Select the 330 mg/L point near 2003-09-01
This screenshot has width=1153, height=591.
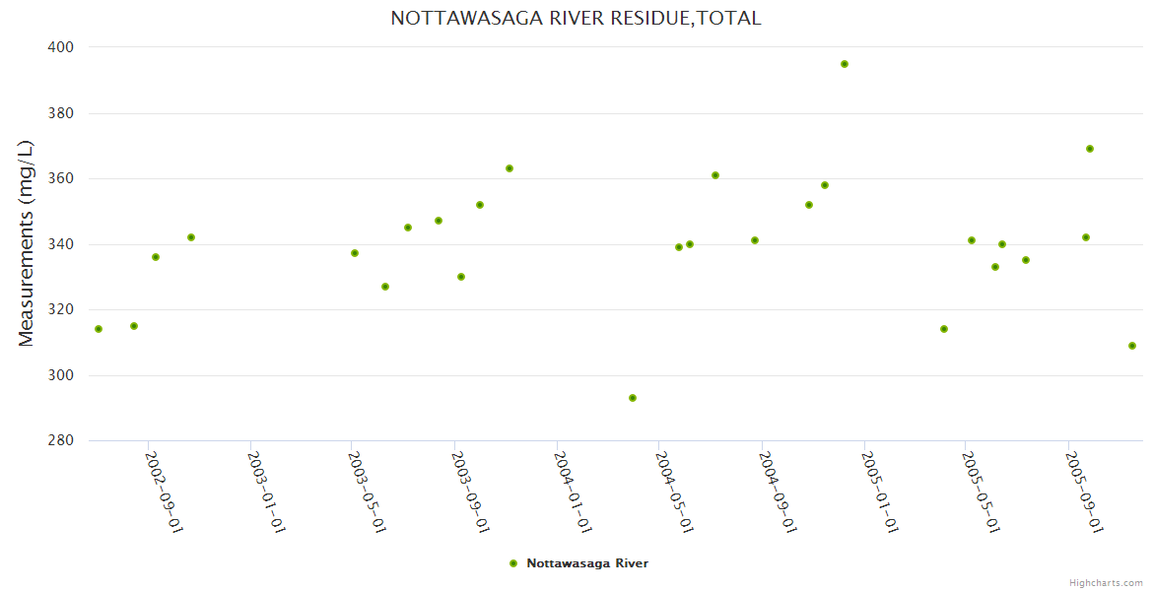(461, 277)
